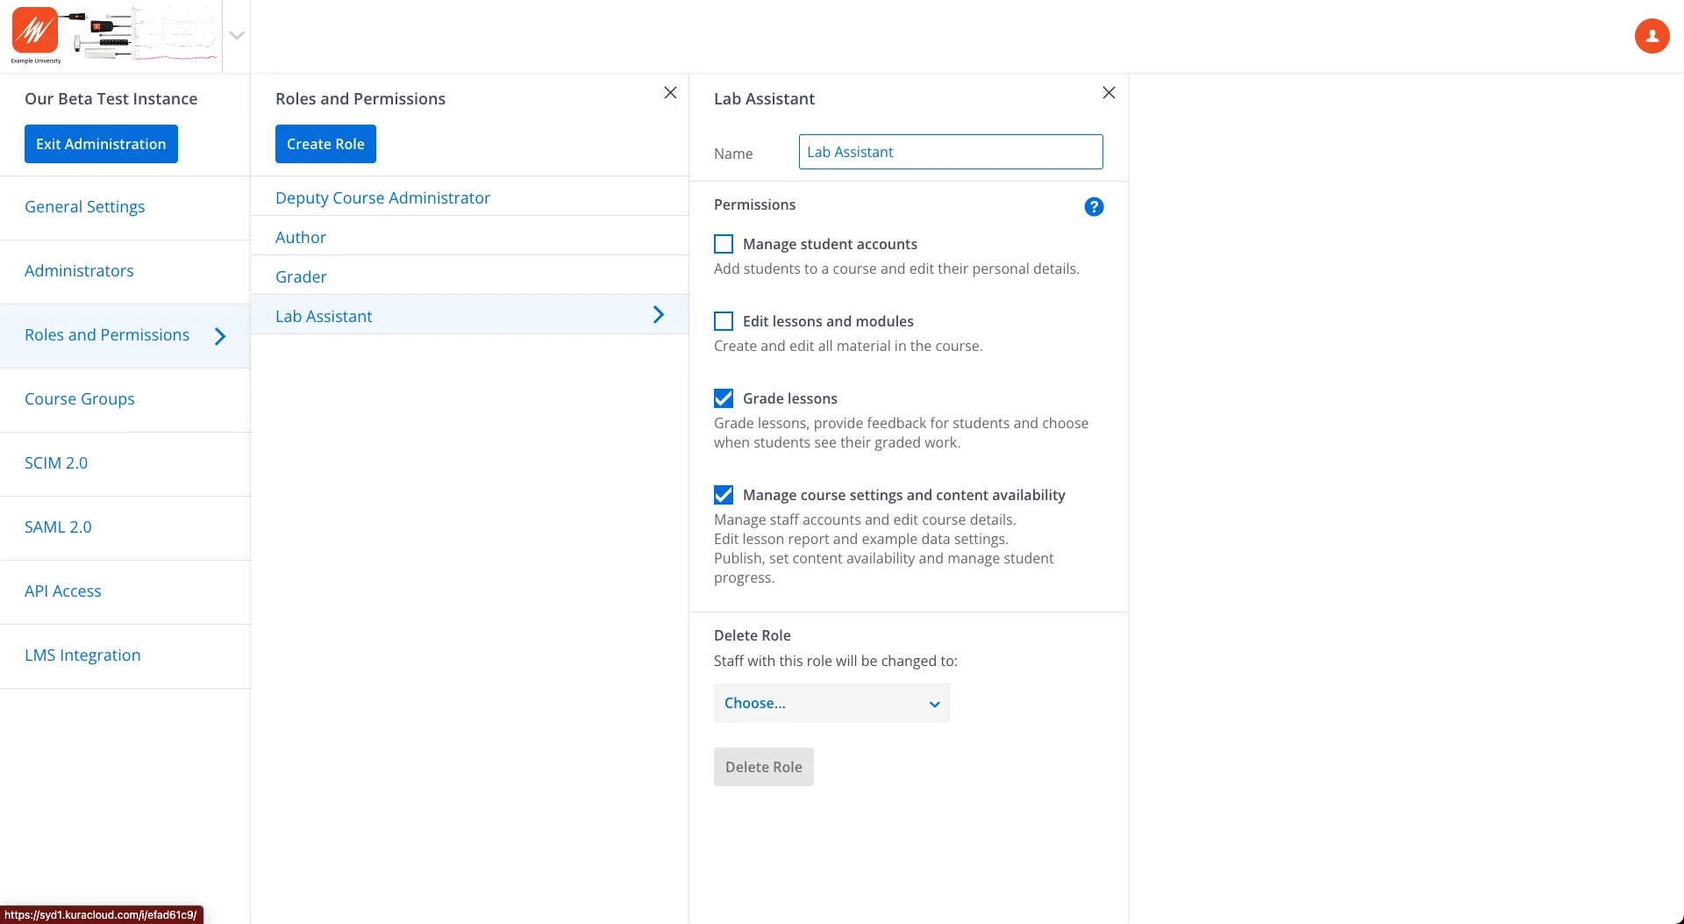1684x924 pixels.
Task: Click the Delete Role section heading
Action: click(753, 635)
